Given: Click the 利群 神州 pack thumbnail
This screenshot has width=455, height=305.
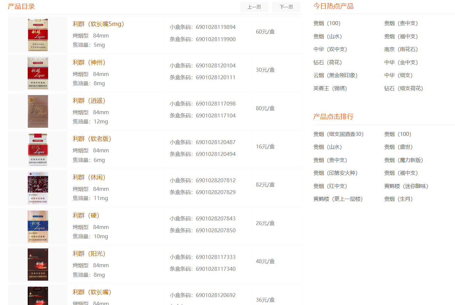Looking at the screenshot, I should [38, 73].
